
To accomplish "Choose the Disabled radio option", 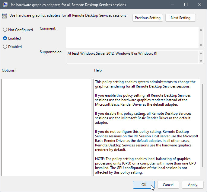I will point(5,47).
